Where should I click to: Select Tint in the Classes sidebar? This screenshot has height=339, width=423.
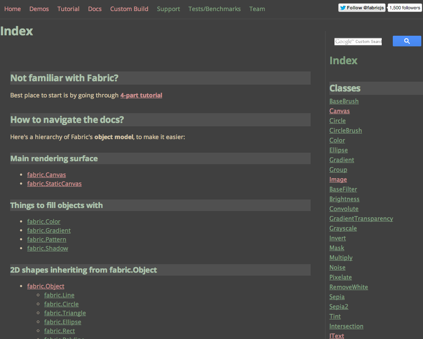point(335,316)
